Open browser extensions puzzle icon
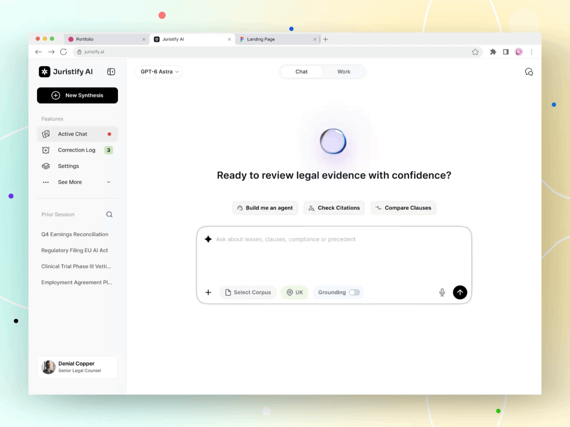 493,52
